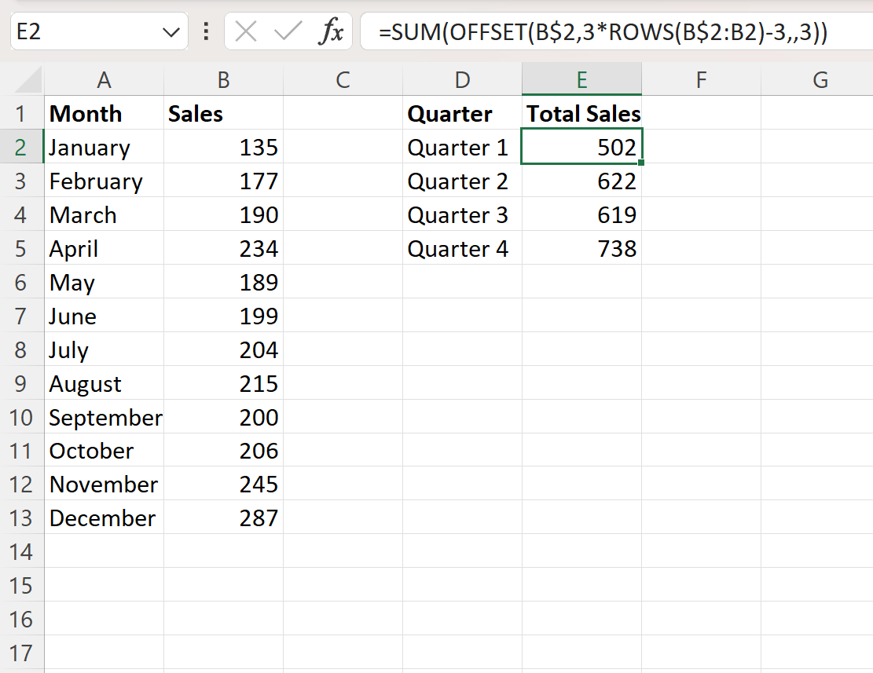Select row 14 header
The height and width of the screenshot is (673, 873).
(21, 552)
